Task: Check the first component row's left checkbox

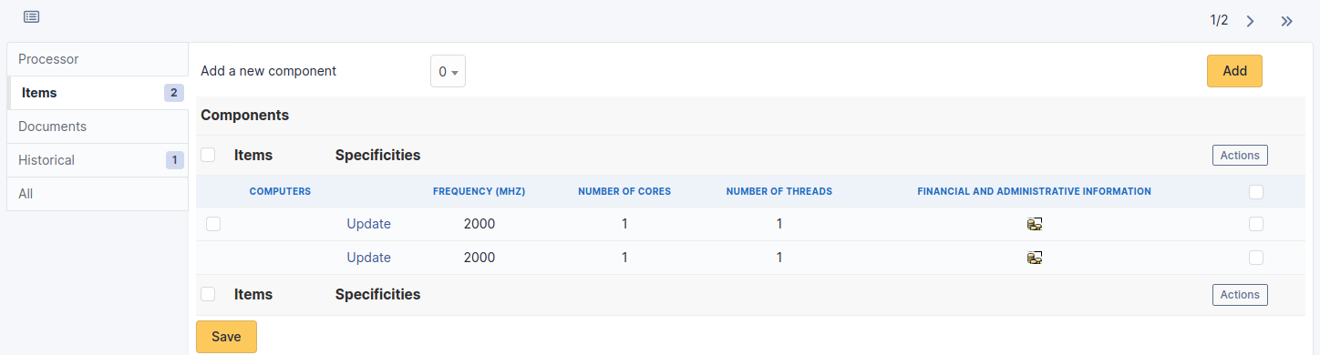Action: click(213, 224)
